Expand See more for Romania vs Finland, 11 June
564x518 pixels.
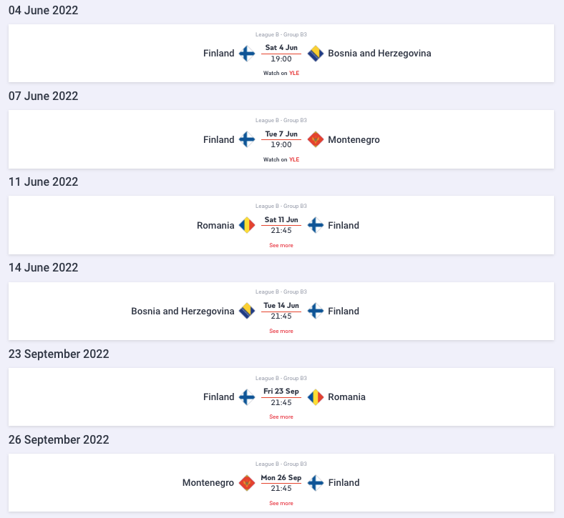[x=281, y=245]
